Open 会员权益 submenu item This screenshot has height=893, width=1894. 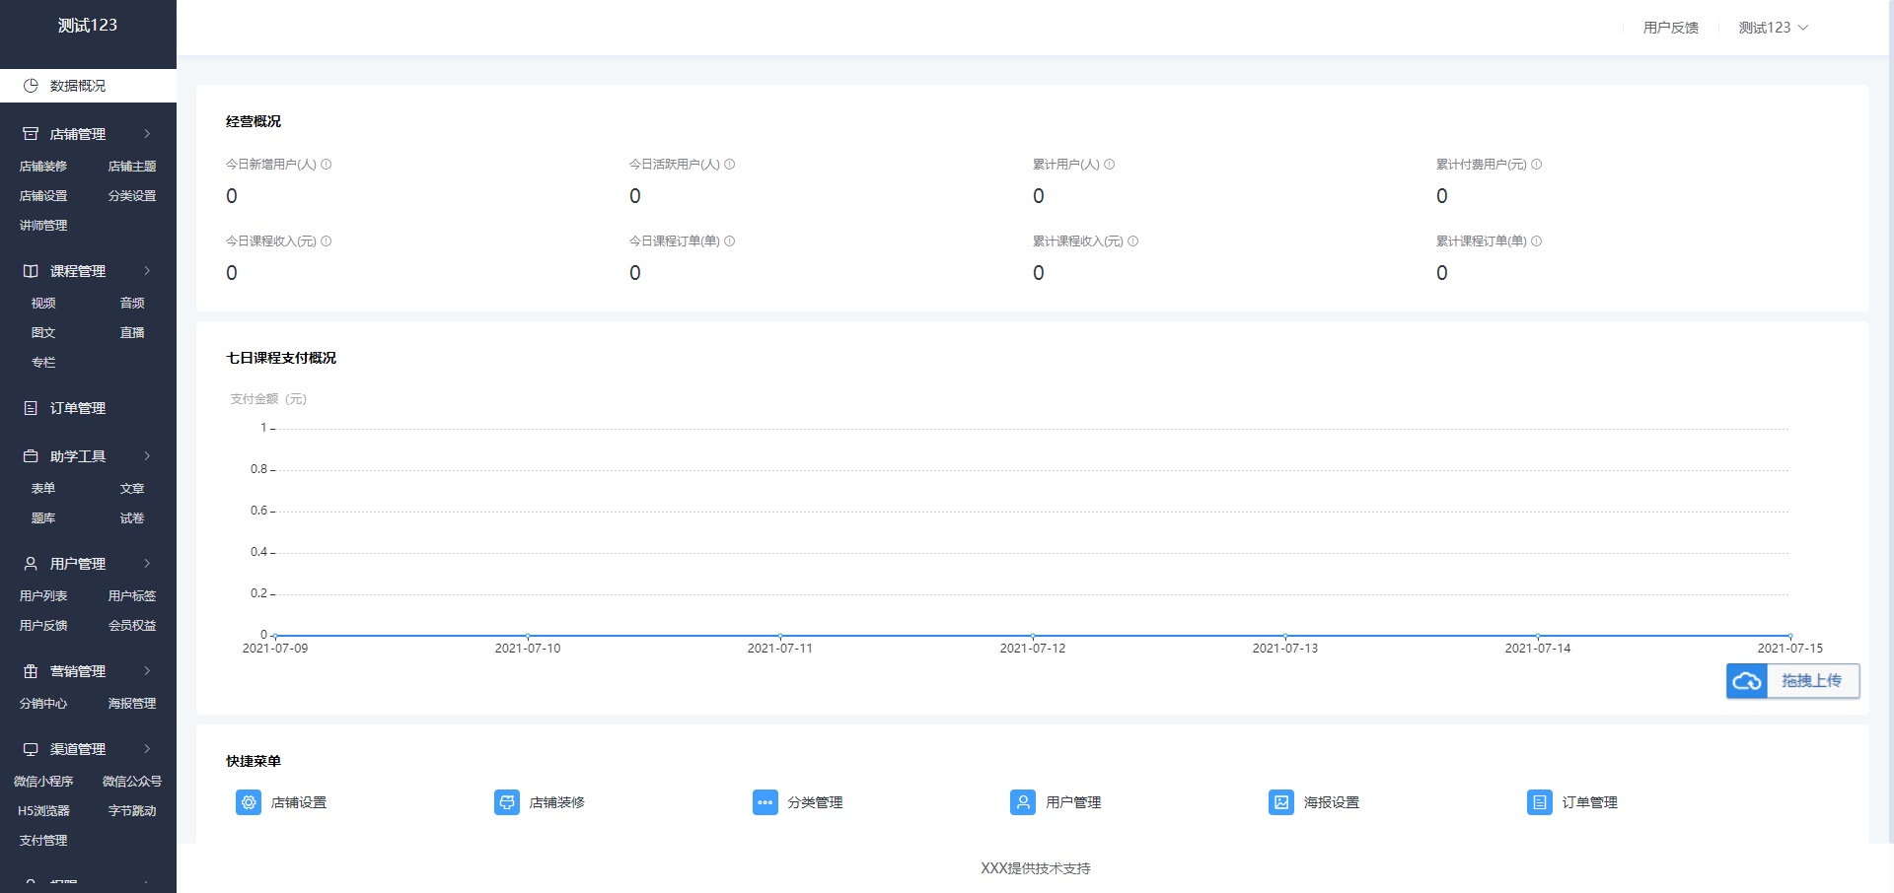(132, 626)
